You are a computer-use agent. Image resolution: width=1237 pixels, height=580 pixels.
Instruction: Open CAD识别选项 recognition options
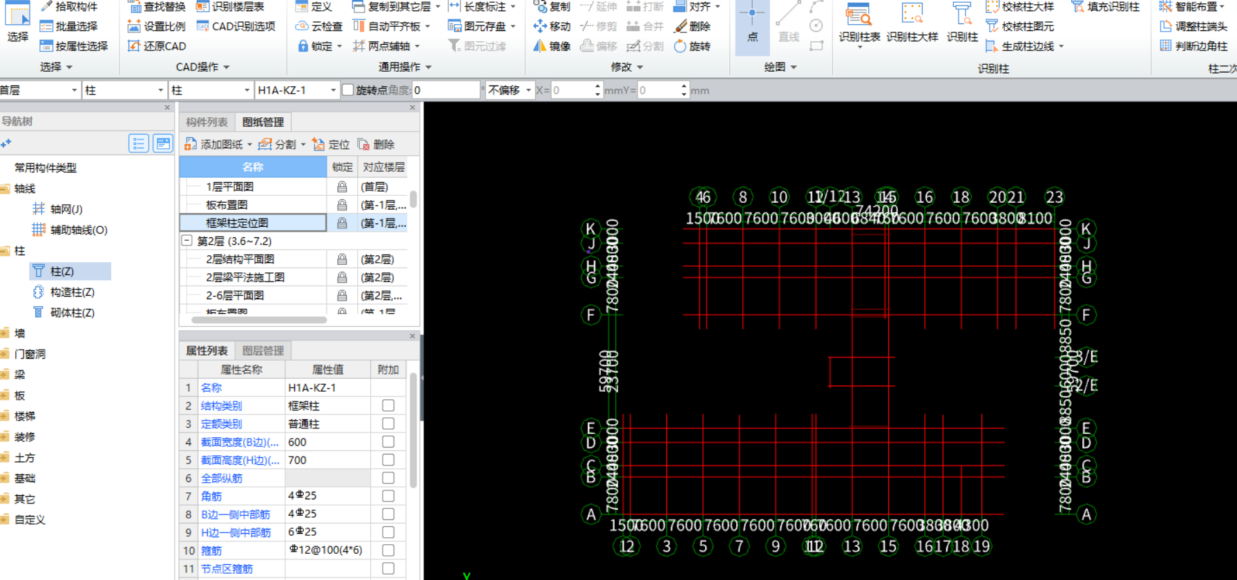point(236,26)
